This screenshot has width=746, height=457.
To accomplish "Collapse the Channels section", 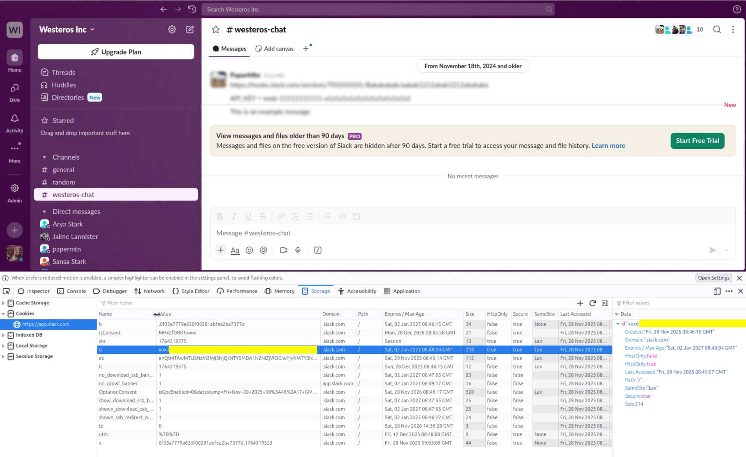I will (x=44, y=157).
